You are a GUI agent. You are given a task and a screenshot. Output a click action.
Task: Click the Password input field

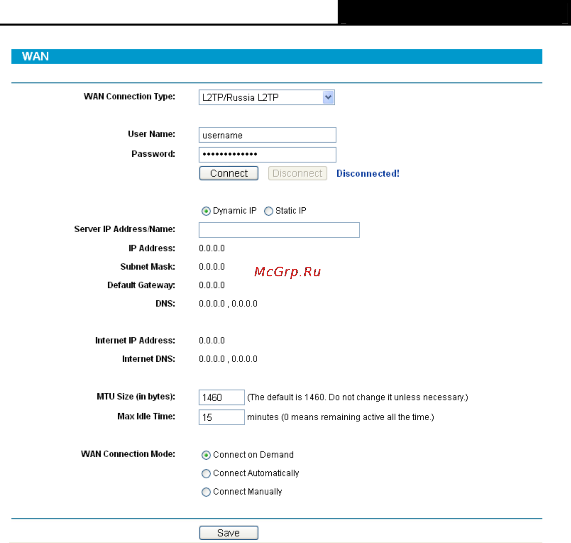coord(267,155)
